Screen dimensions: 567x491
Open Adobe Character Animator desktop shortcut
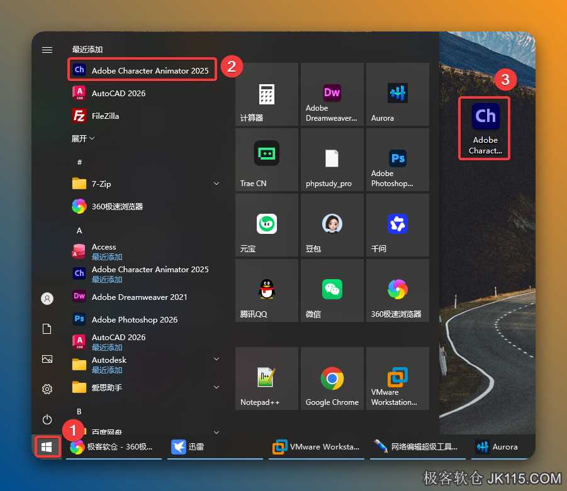click(x=485, y=129)
